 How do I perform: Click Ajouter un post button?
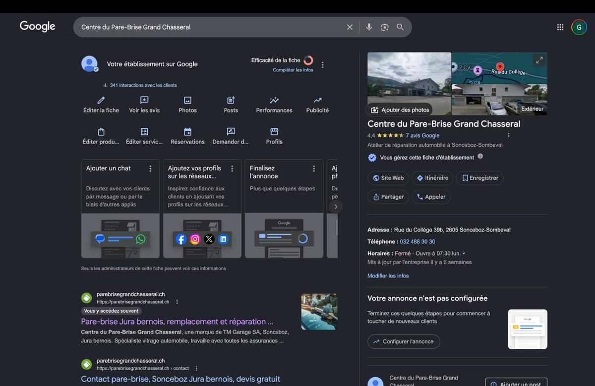(516, 384)
